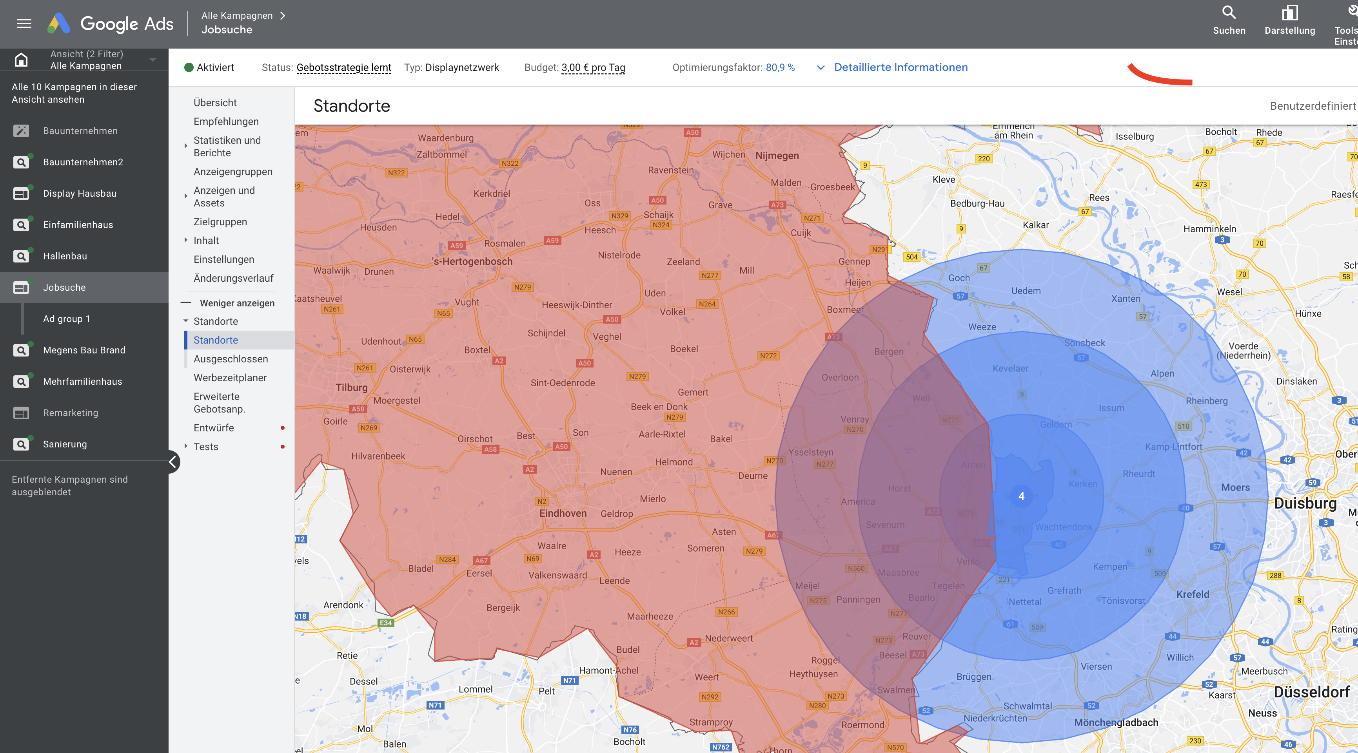1358x753 pixels.
Task: Open the Megens Bau Brand campaign
Action: click(84, 350)
